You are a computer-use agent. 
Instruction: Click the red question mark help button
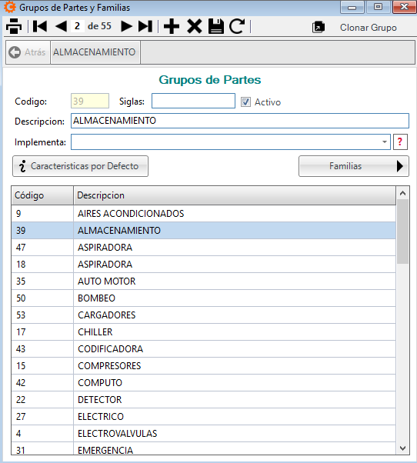pos(400,142)
